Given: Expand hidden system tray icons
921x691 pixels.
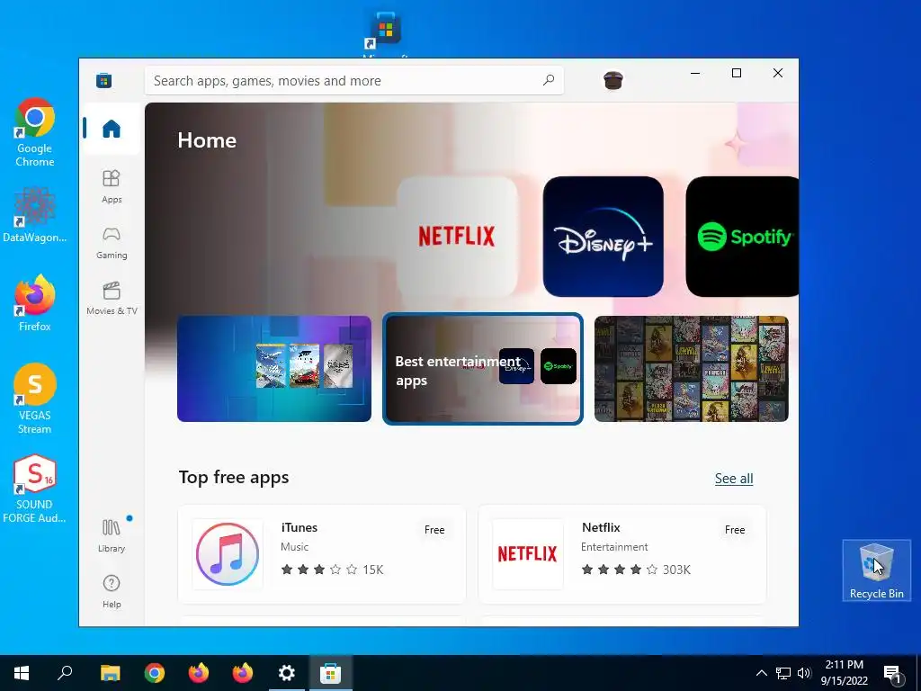Looking at the screenshot, I should [x=761, y=673].
